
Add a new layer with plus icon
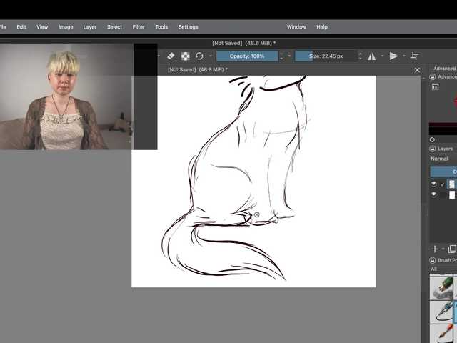pos(435,249)
